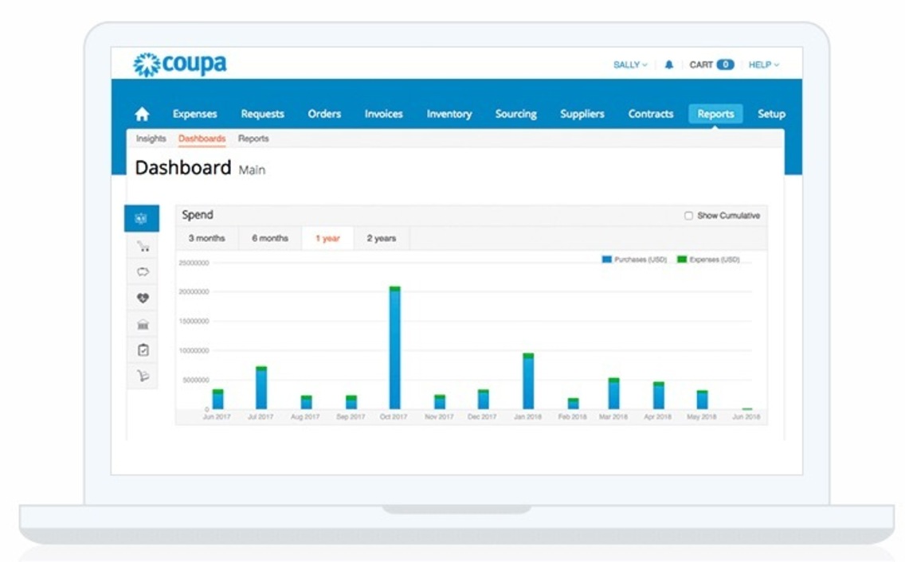Switch to the Insights tab
905x562 pixels.
coord(151,139)
